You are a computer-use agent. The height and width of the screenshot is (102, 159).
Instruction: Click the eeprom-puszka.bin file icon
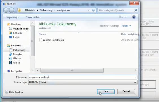coord(40,40)
